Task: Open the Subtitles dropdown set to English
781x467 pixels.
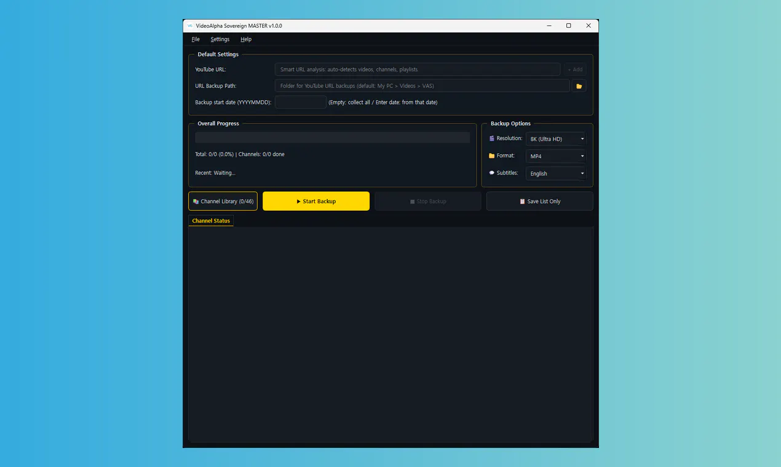Action: click(x=556, y=173)
